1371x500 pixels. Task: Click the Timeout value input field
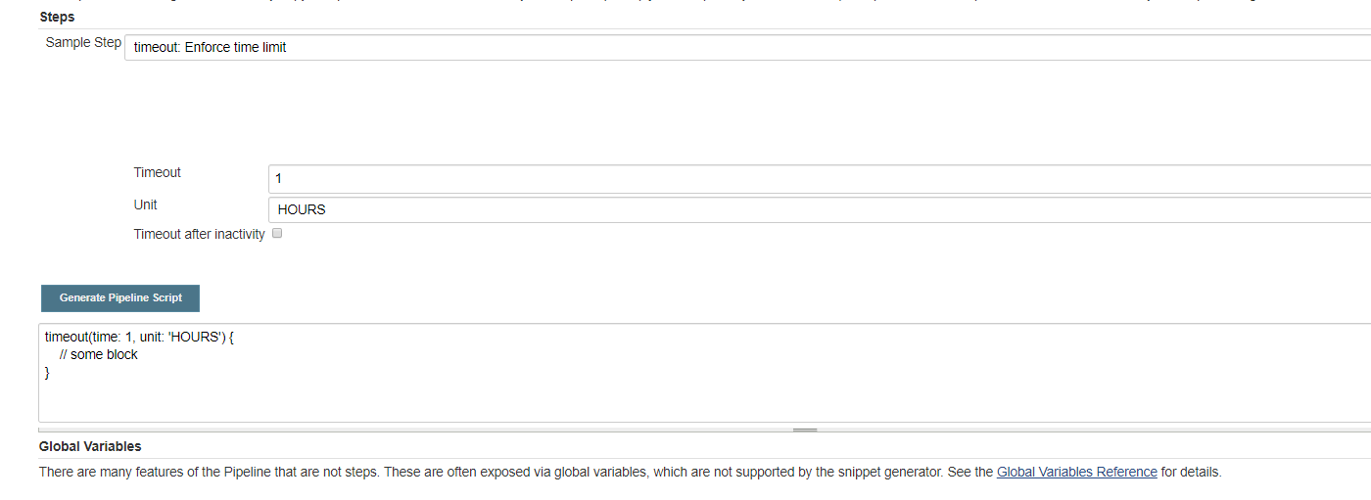coord(813,179)
